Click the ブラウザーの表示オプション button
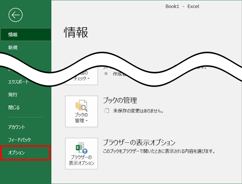Screen dimensions: 242x184 (81, 154)
